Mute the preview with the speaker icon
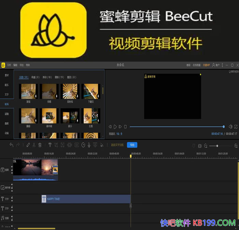The height and width of the screenshot is (230, 239). 230,127
